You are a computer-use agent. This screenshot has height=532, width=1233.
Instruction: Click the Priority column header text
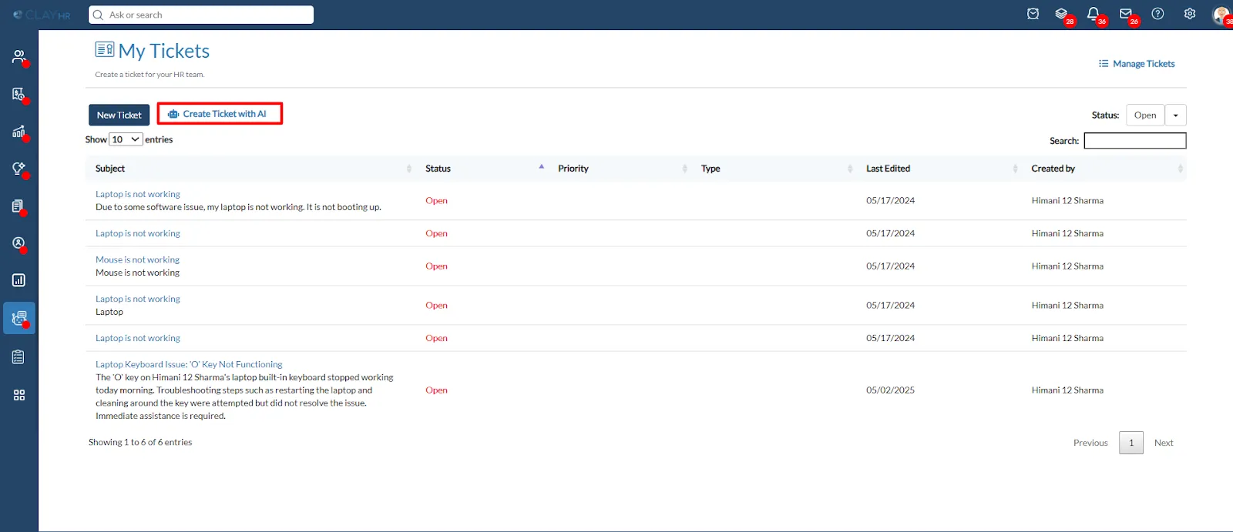573,169
